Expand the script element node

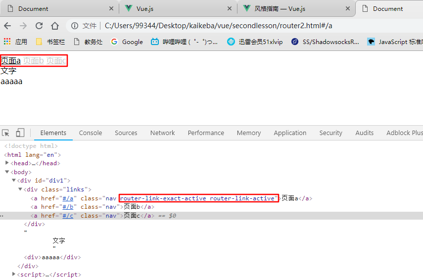(14, 274)
